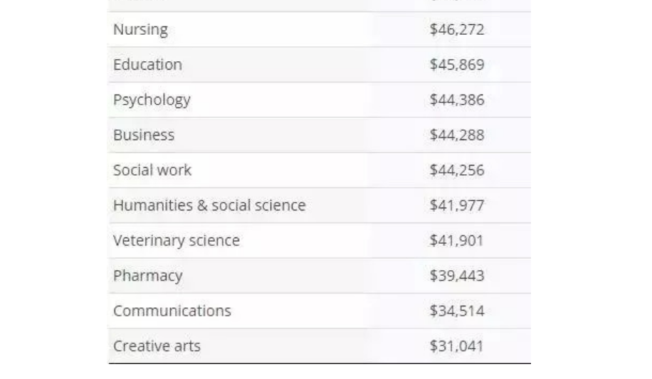Click the Education field name
The width and height of the screenshot is (652, 379).
click(147, 65)
